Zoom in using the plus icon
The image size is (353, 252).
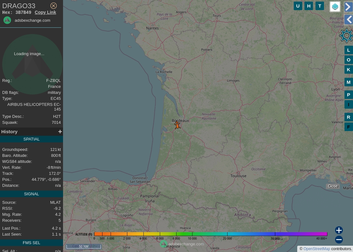339,230
